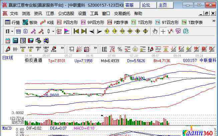Click the red floppy disk save icon
Viewport: 218px width, 136px height.
pos(31,41)
